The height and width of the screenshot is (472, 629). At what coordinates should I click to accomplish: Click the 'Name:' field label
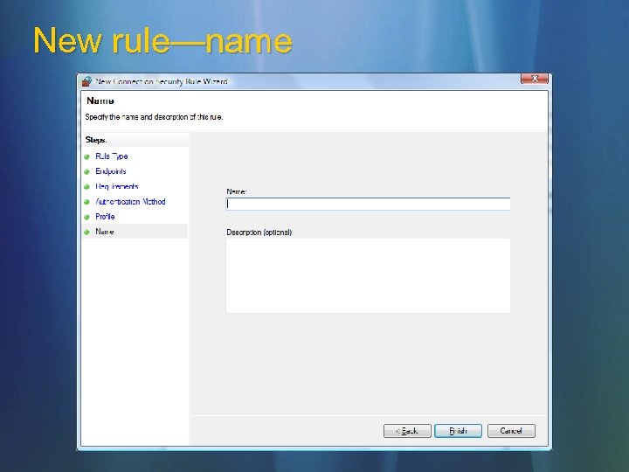(236, 191)
